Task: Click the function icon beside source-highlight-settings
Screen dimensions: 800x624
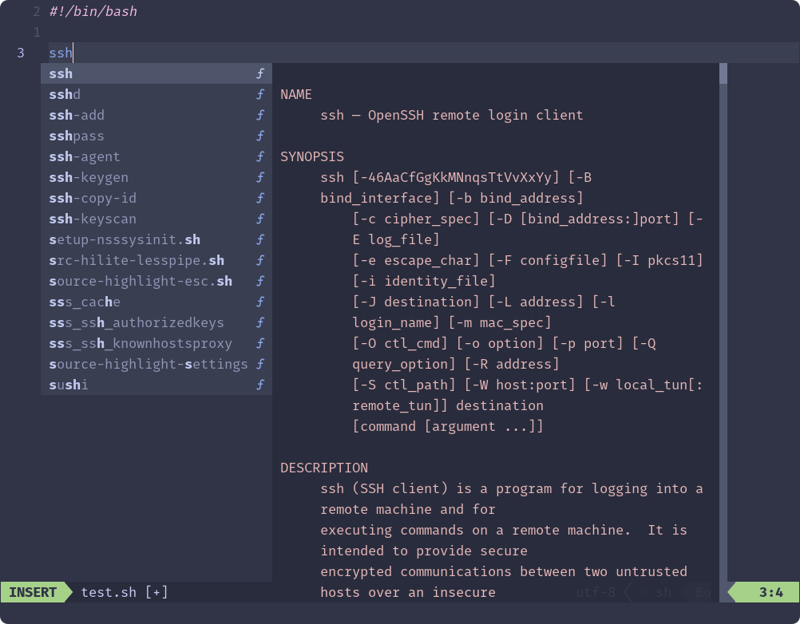Action: [260, 365]
